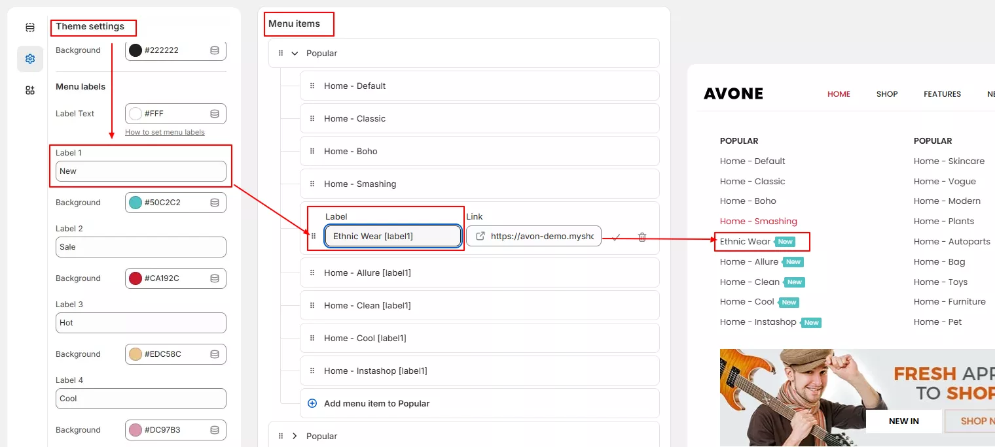
Task: Click dynamic source icon beside Label Text #FFF
Action: (x=215, y=114)
